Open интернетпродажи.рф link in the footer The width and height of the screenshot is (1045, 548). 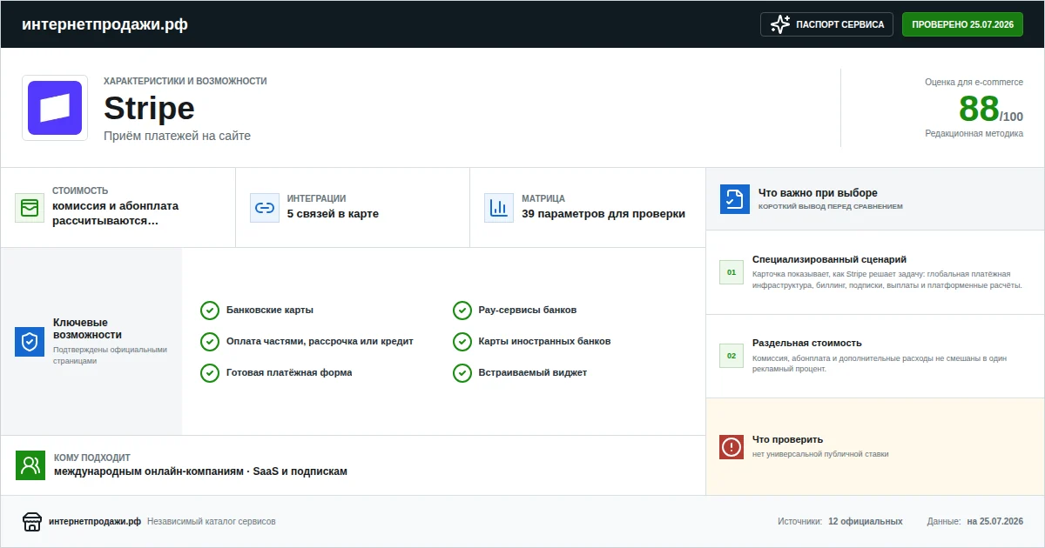click(x=95, y=522)
